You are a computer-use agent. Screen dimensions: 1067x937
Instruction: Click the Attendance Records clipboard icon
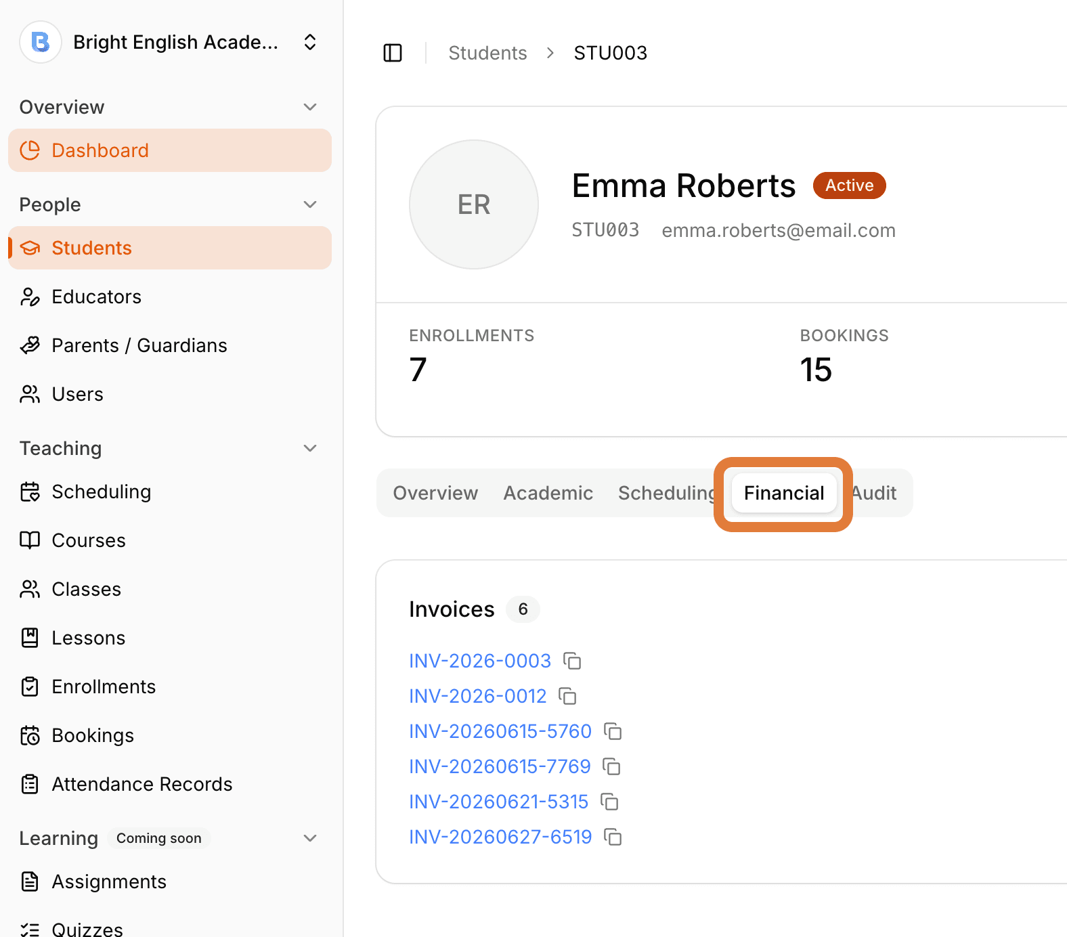click(x=30, y=784)
